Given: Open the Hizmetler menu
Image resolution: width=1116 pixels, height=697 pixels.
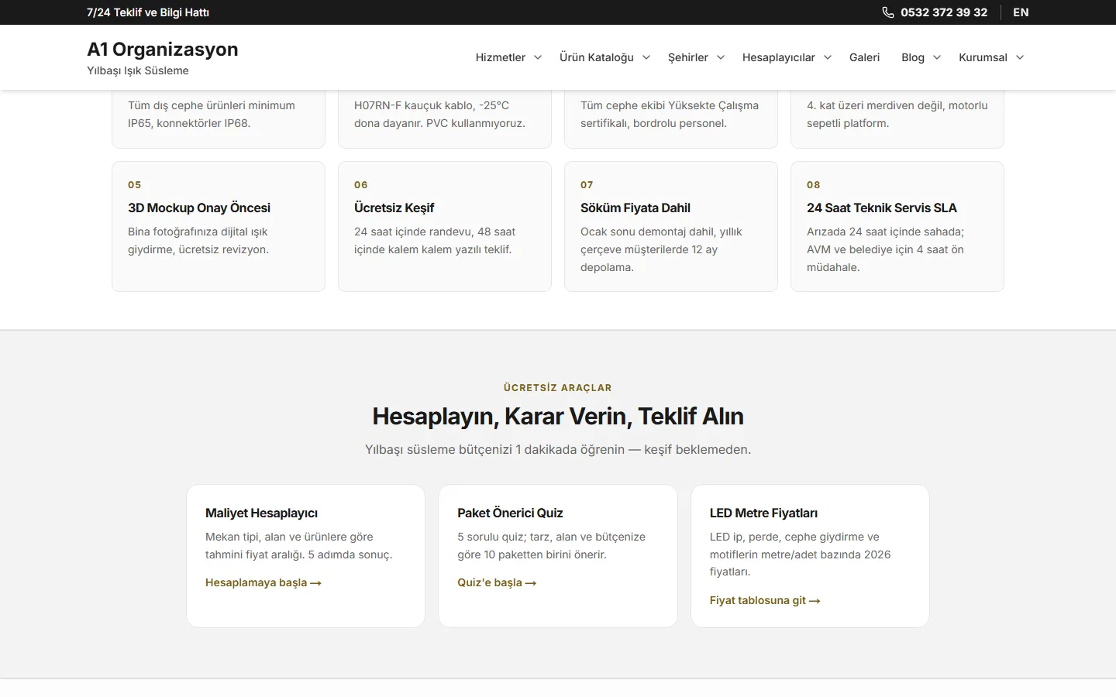Looking at the screenshot, I should (x=500, y=57).
